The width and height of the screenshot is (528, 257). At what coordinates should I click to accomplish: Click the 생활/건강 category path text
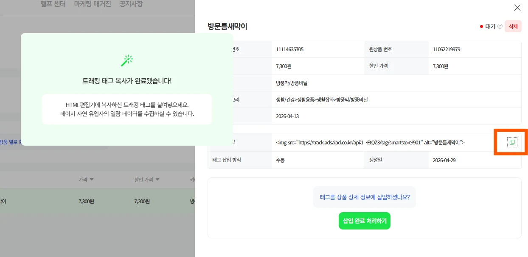click(x=321, y=100)
